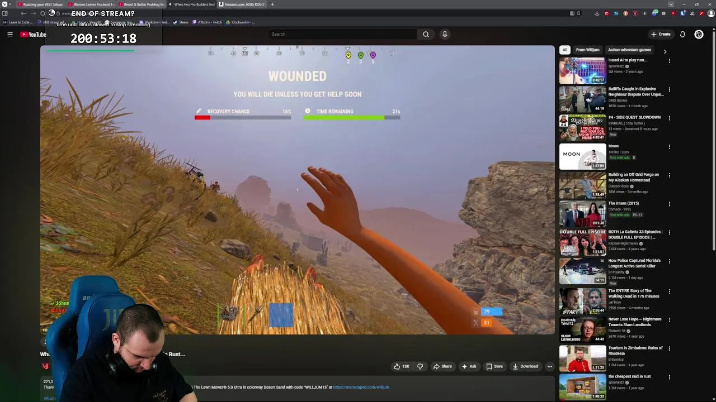Screen dimensions: 716x402
Task: Download the video
Action: [x=525, y=366]
